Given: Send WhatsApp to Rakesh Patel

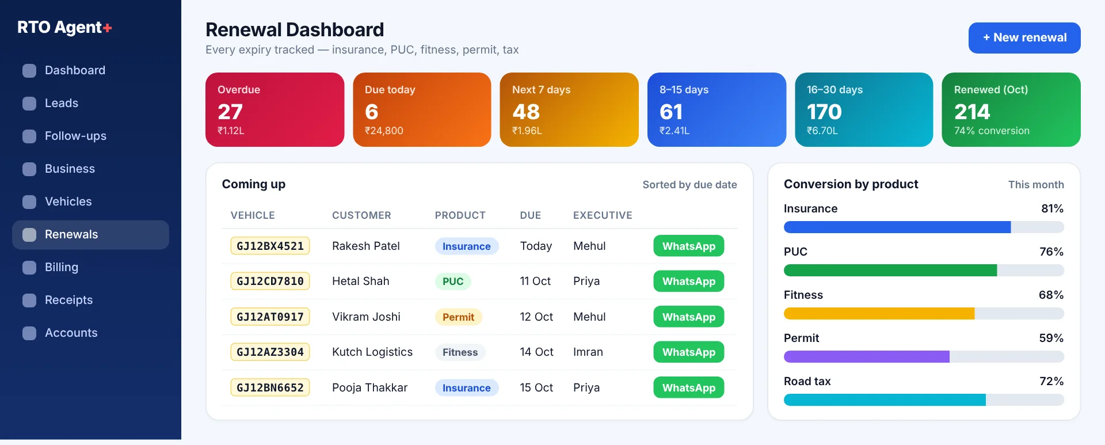Looking at the screenshot, I should coord(689,246).
